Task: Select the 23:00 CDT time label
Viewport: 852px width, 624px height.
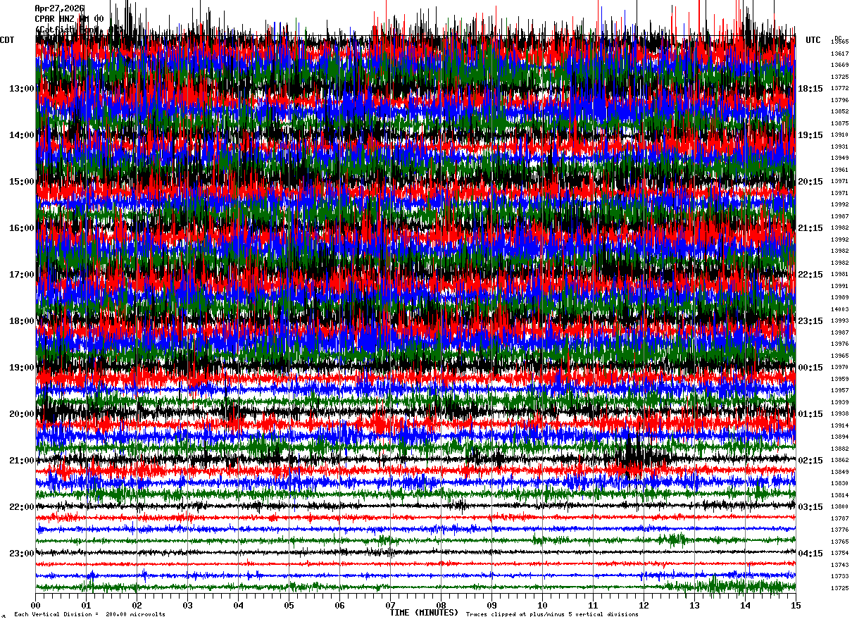Action: point(21,554)
